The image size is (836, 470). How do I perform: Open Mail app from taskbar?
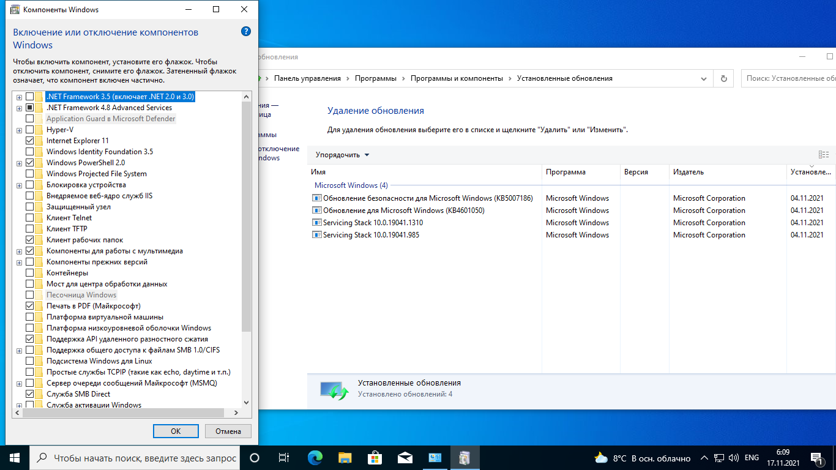click(405, 458)
